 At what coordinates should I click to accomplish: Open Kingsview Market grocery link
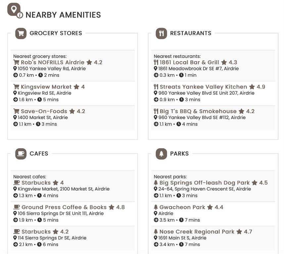pos(46,87)
